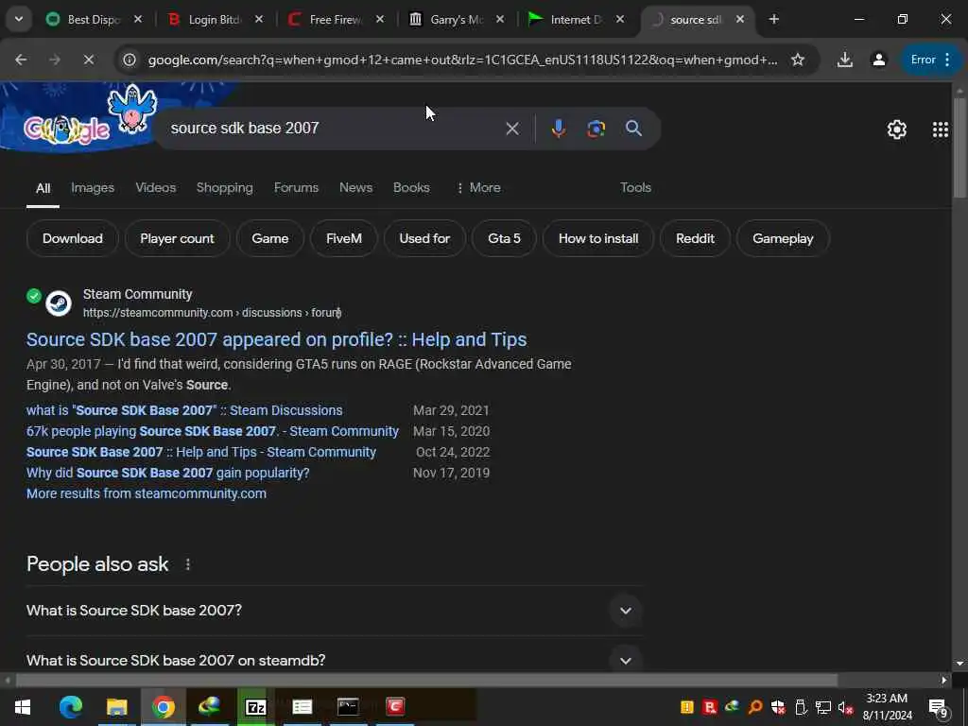Click the How to install chip
The height and width of the screenshot is (726, 968).
598,238
